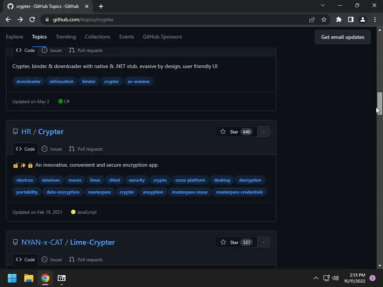Open Pull requests of the C# crypter repository
Viewport: 383px width, 287px height.
click(86, 50)
